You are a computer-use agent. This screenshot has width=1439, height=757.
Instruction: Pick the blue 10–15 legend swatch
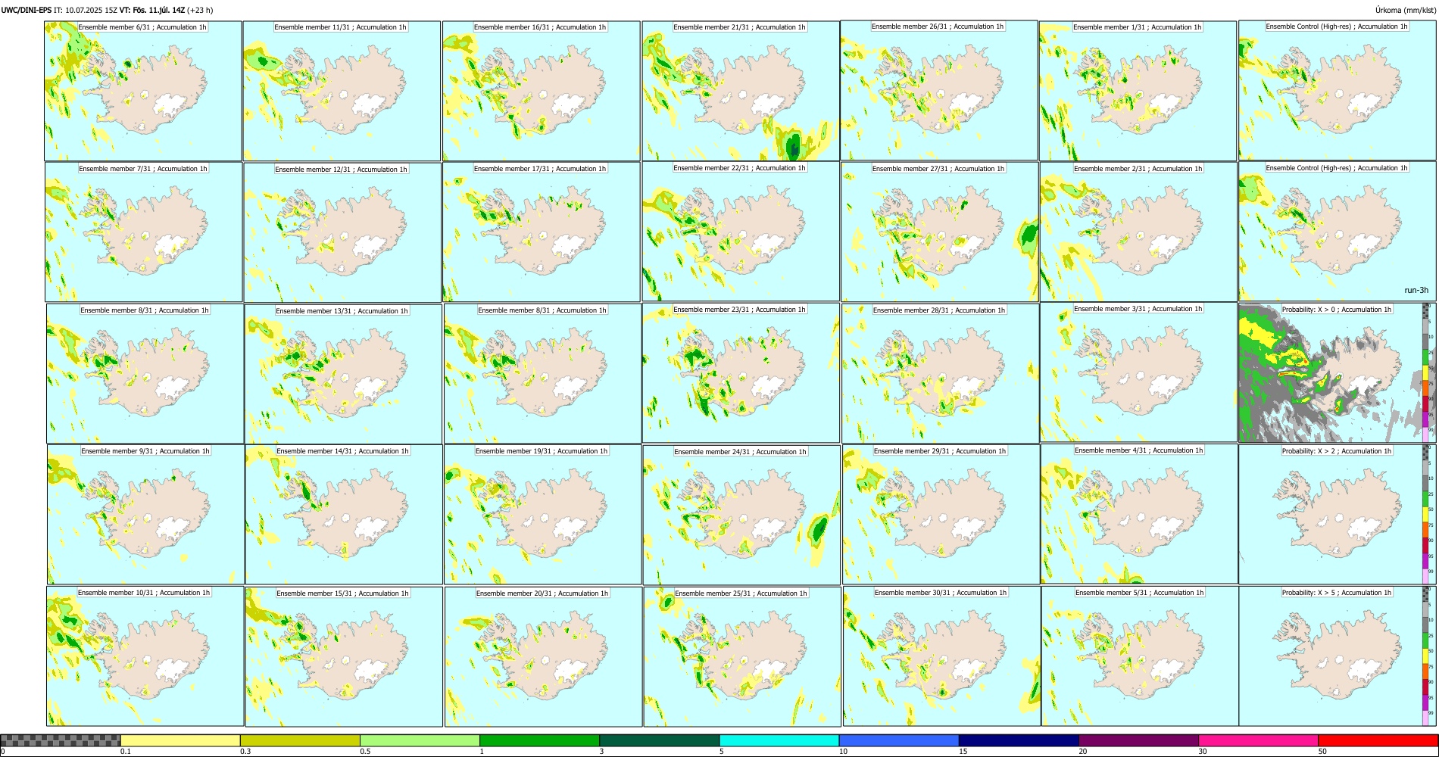[x=899, y=740]
